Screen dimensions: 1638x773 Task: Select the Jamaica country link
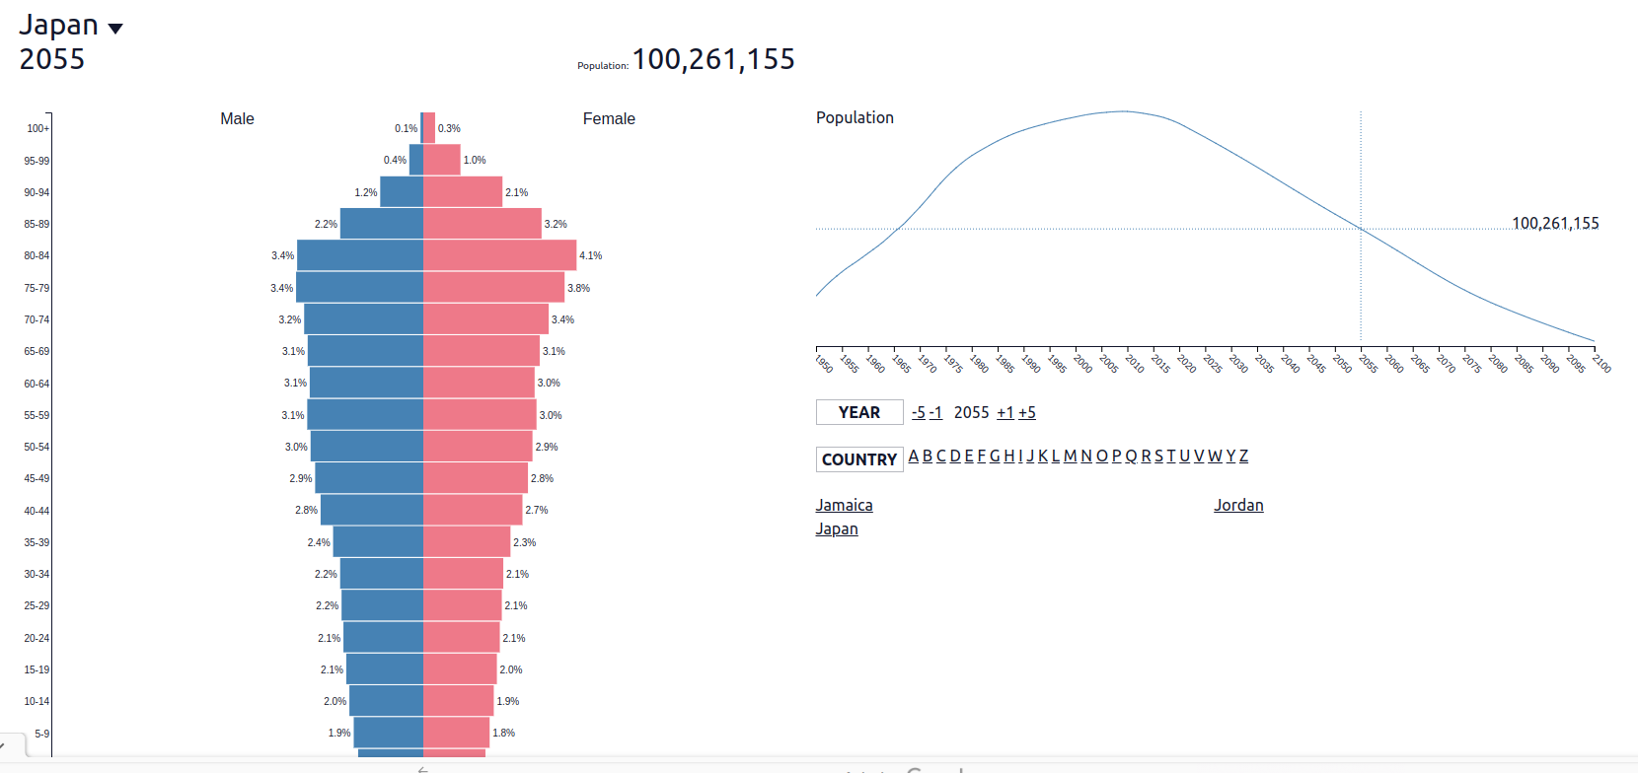844,506
